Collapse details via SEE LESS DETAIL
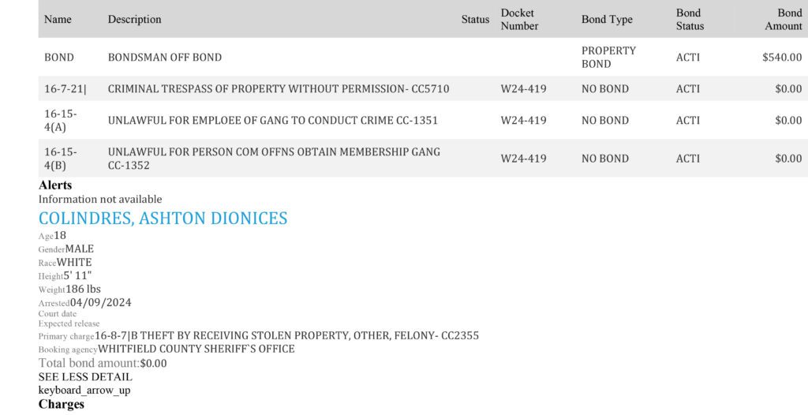Image resolution: width=808 pixels, height=415 pixels. coord(85,377)
